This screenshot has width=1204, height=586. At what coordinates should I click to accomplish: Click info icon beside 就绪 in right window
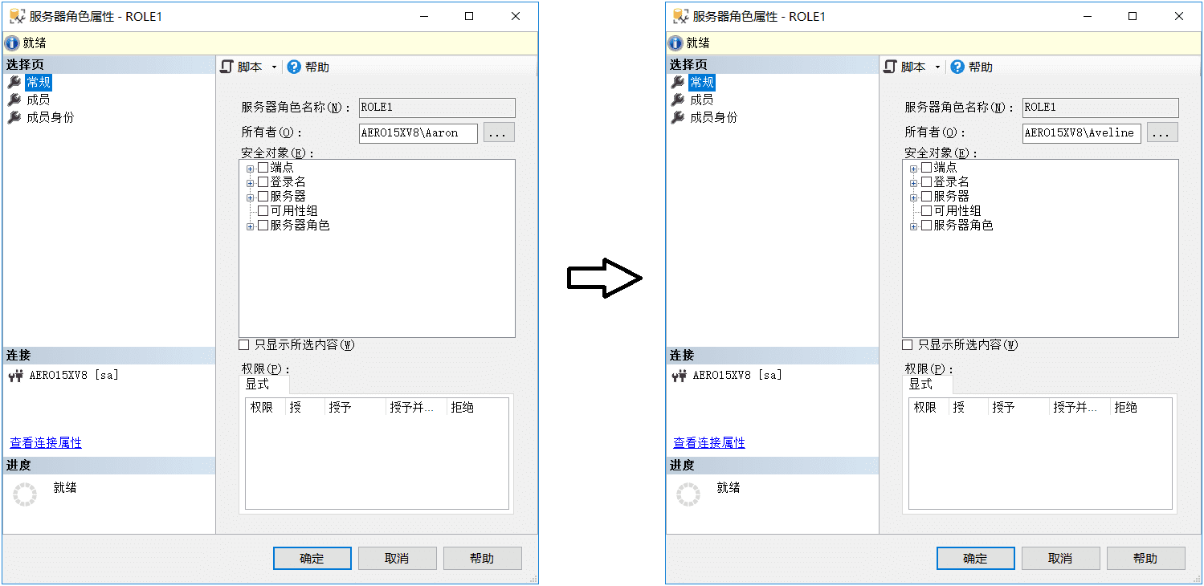(675, 43)
